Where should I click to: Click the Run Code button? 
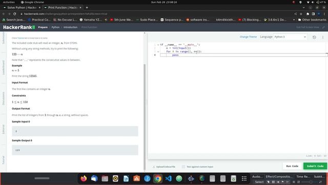(292, 166)
